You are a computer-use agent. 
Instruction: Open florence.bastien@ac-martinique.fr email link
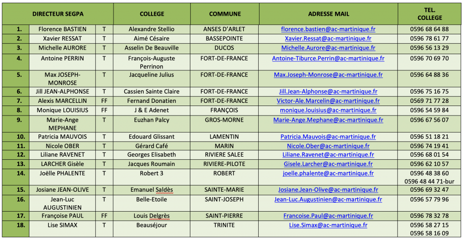(x=328, y=29)
